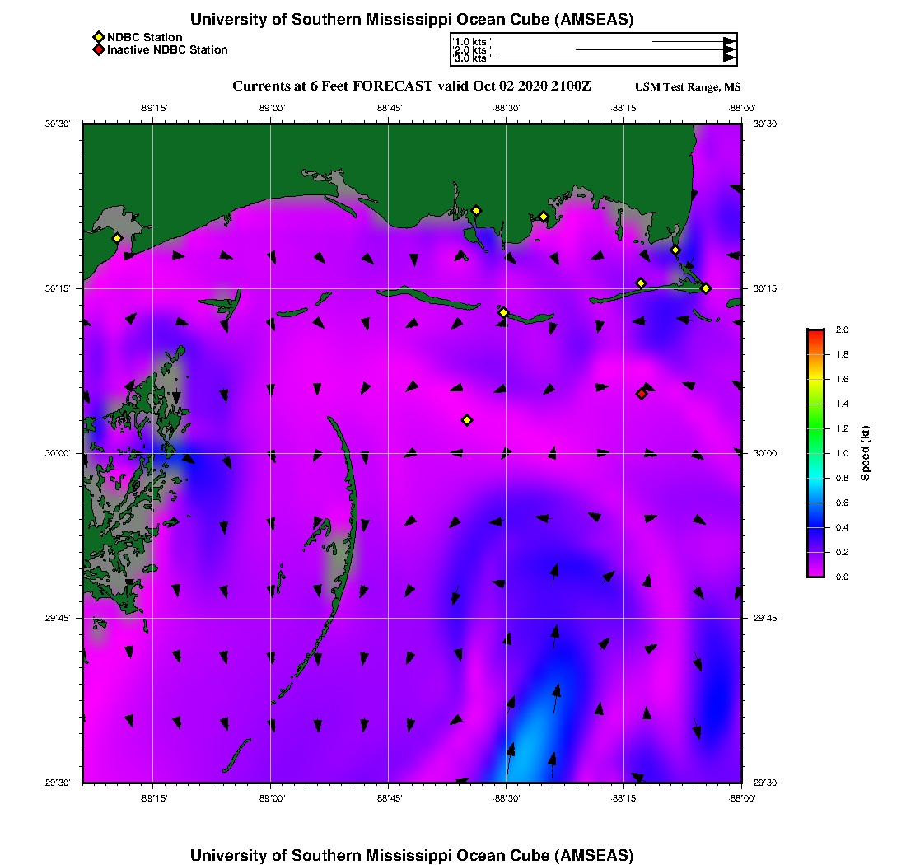
Task: Click the bottom 'Ocean Cube (AMSEAS)' title
Action: pyautogui.click(x=412, y=855)
